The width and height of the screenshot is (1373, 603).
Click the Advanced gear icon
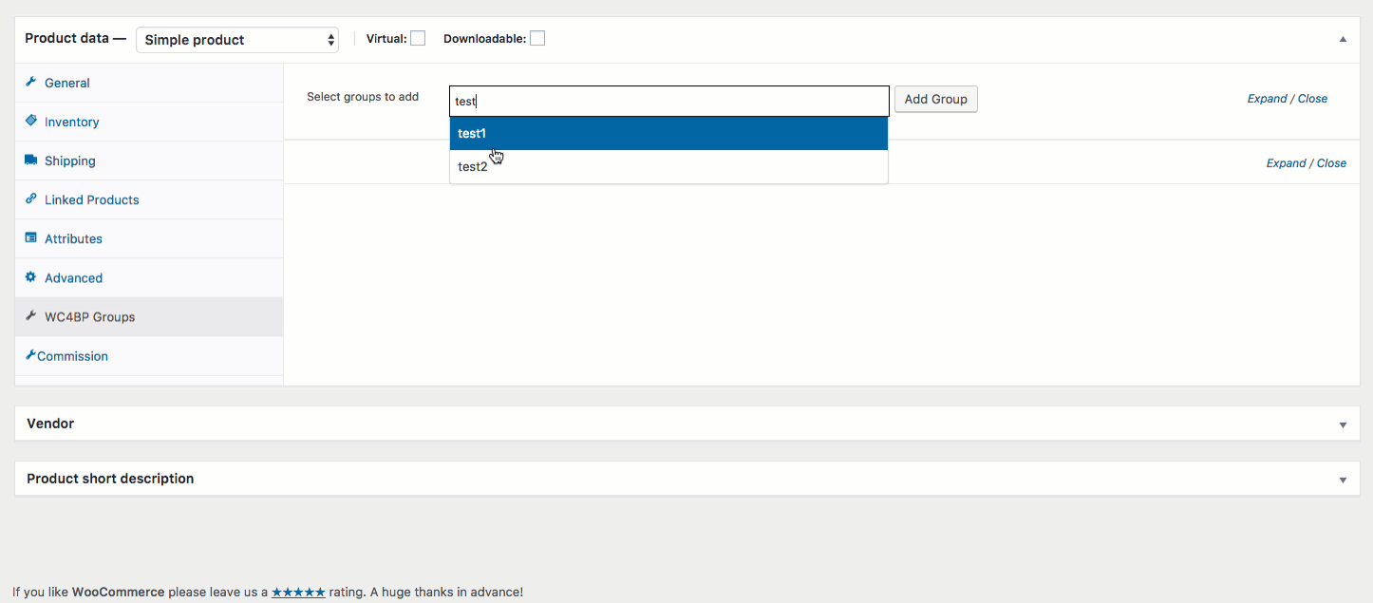pyautogui.click(x=31, y=277)
